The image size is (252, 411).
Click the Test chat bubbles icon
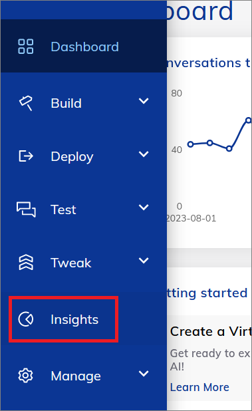pyautogui.click(x=26, y=209)
